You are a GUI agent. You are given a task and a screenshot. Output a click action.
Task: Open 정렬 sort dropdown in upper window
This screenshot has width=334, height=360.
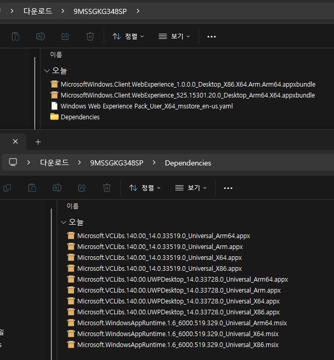pyautogui.click(x=128, y=36)
